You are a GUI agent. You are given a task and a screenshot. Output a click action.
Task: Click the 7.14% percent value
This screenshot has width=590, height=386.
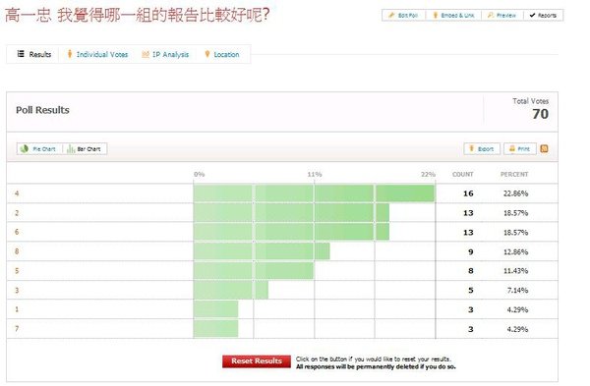517,291
